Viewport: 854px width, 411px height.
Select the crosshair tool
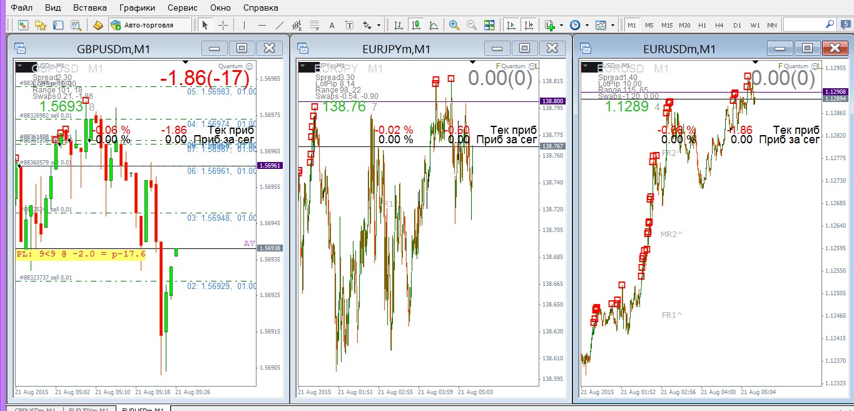click(x=223, y=25)
